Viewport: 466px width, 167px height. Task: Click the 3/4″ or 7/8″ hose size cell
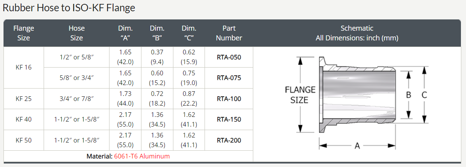(77, 99)
